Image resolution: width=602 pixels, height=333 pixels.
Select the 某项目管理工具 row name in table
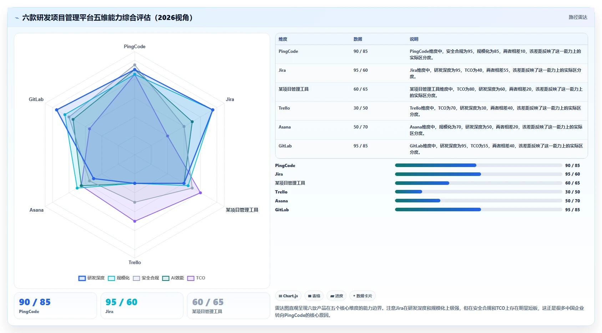point(294,89)
